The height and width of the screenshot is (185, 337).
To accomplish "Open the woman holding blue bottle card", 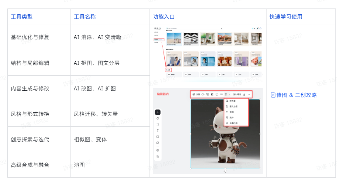I will coord(174,59).
